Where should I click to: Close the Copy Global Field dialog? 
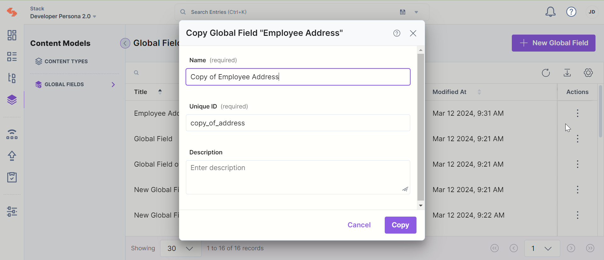pos(413,33)
